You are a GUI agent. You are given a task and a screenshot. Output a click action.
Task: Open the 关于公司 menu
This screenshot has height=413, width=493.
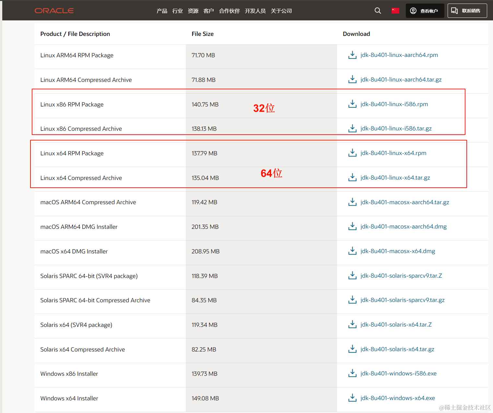[x=281, y=11]
